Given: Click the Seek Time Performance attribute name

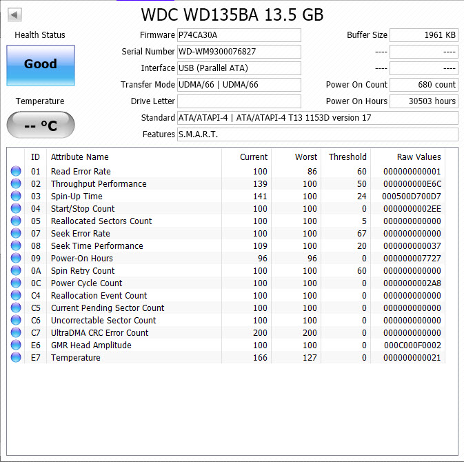Looking at the screenshot, I should [x=97, y=246].
